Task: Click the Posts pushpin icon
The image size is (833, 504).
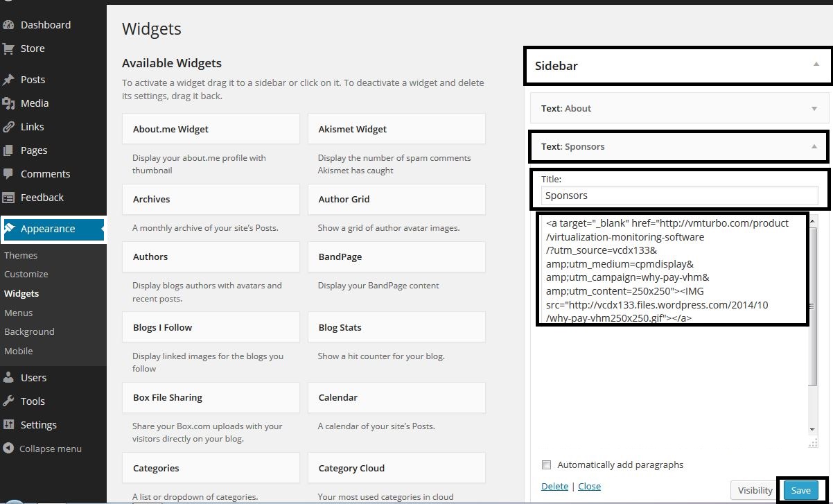Action: click(8, 80)
